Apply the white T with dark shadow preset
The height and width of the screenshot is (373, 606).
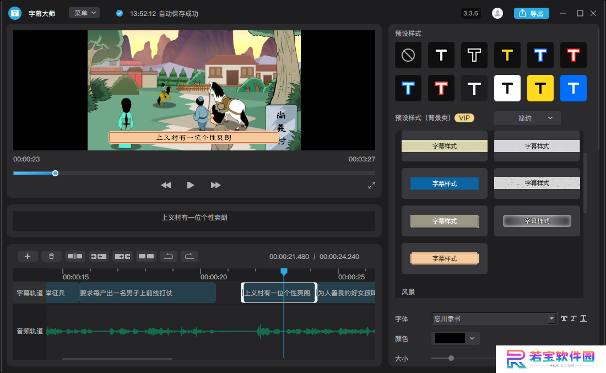click(x=474, y=88)
